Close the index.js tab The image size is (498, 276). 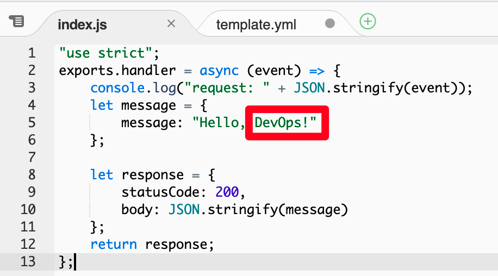[x=171, y=23]
